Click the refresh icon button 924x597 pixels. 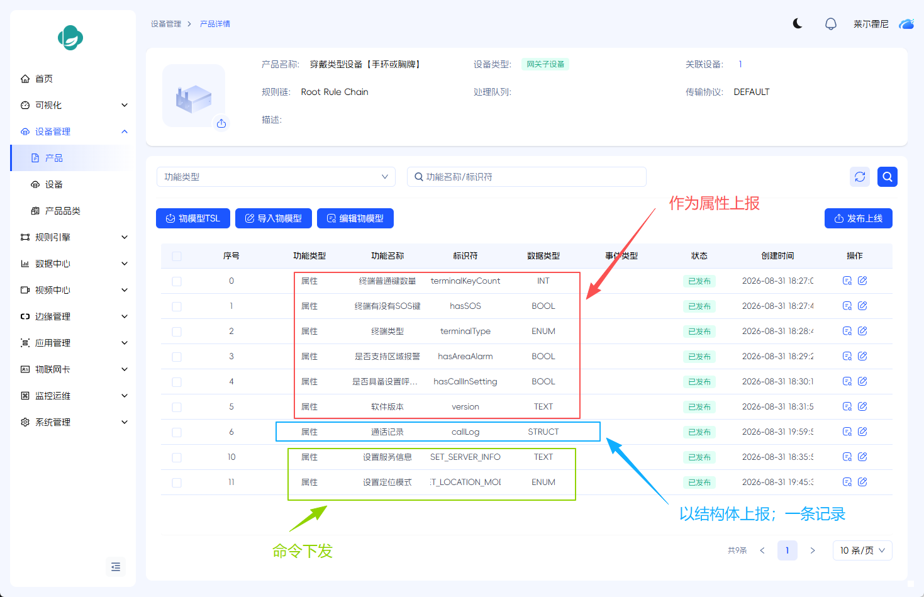[860, 177]
